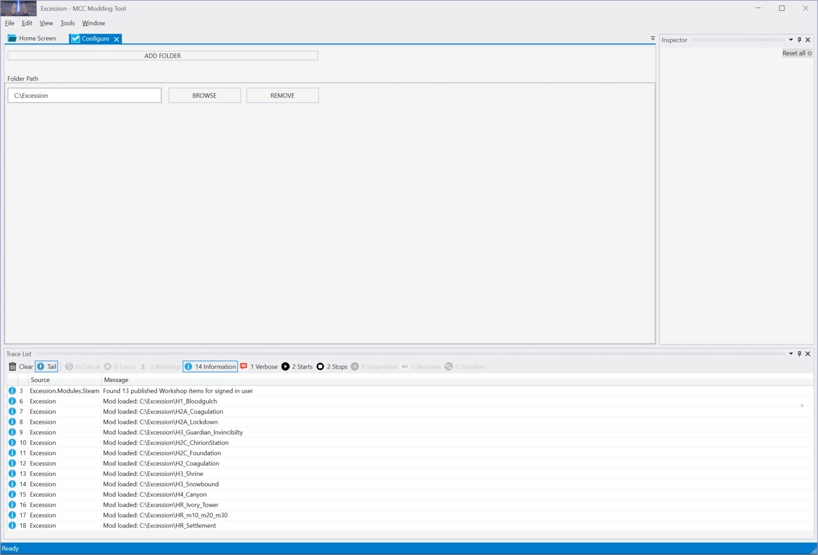
Task: Select the H2_Coagulation mod loaded row
Action: click(409, 463)
